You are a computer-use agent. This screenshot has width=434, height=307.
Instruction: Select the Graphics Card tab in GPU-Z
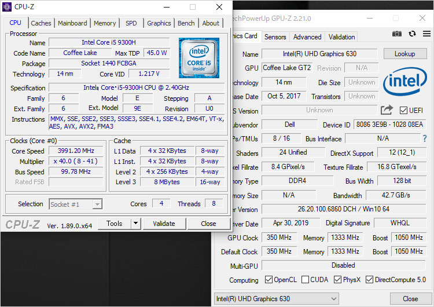pyautogui.click(x=246, y=36)
